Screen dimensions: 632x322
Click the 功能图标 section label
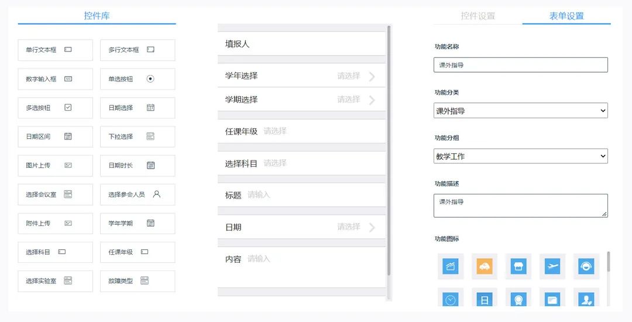coord(446,239)
